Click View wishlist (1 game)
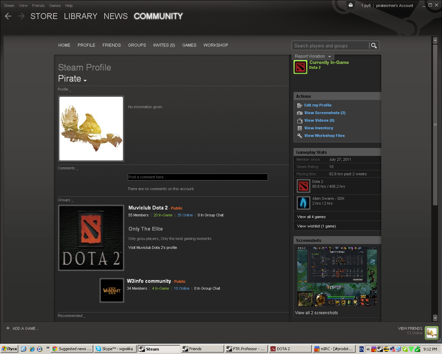The height and width of the screenshot is (354, 442). click(317, 226)
